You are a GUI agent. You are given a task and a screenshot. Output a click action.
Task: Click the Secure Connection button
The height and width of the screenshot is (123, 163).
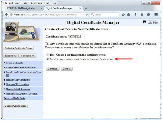coord(15,106)
